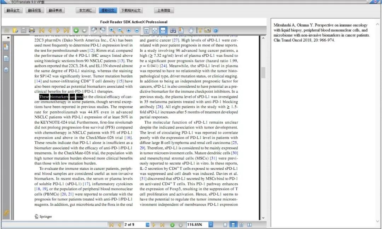Open reference link [12]
Screen dimensions: 382x229
pyautogui.click(x=91, y=50)
